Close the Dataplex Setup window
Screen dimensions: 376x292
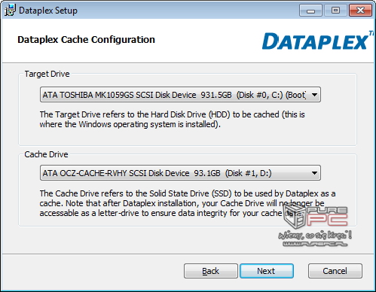[360, 11]
